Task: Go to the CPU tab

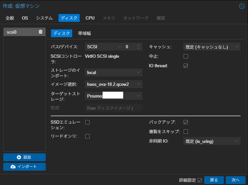Action: [x=90, y=18]
